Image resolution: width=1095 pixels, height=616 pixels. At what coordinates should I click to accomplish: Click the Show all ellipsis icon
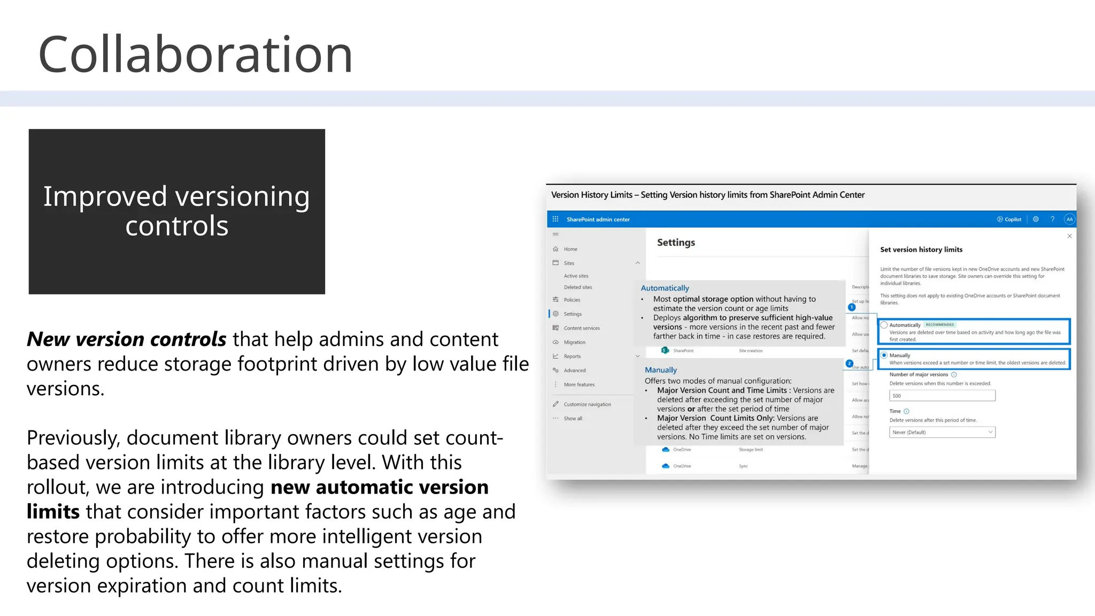point(556,418)
